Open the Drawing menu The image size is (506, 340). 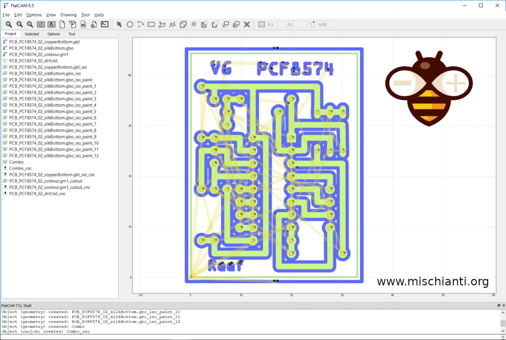tap(68, 15)
